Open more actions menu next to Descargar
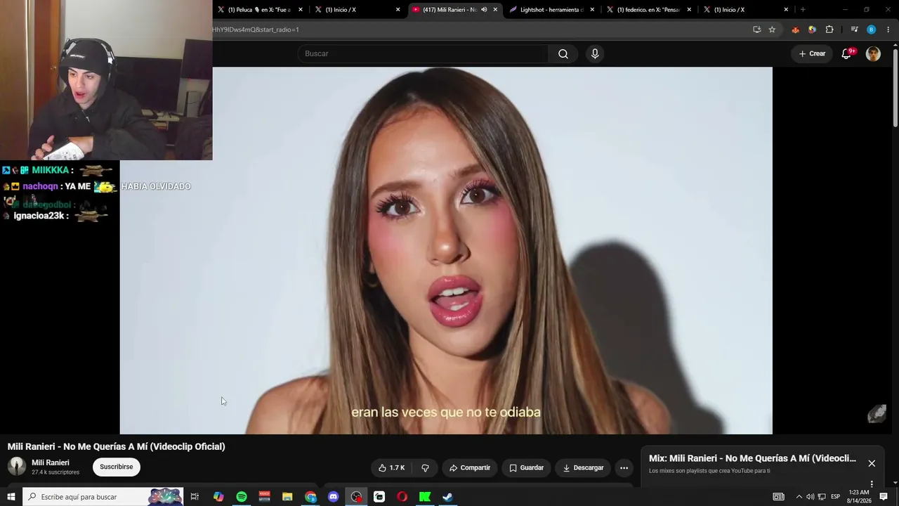Image resolution: width=899 pixels, height=506 pixels. pos(624,468)
